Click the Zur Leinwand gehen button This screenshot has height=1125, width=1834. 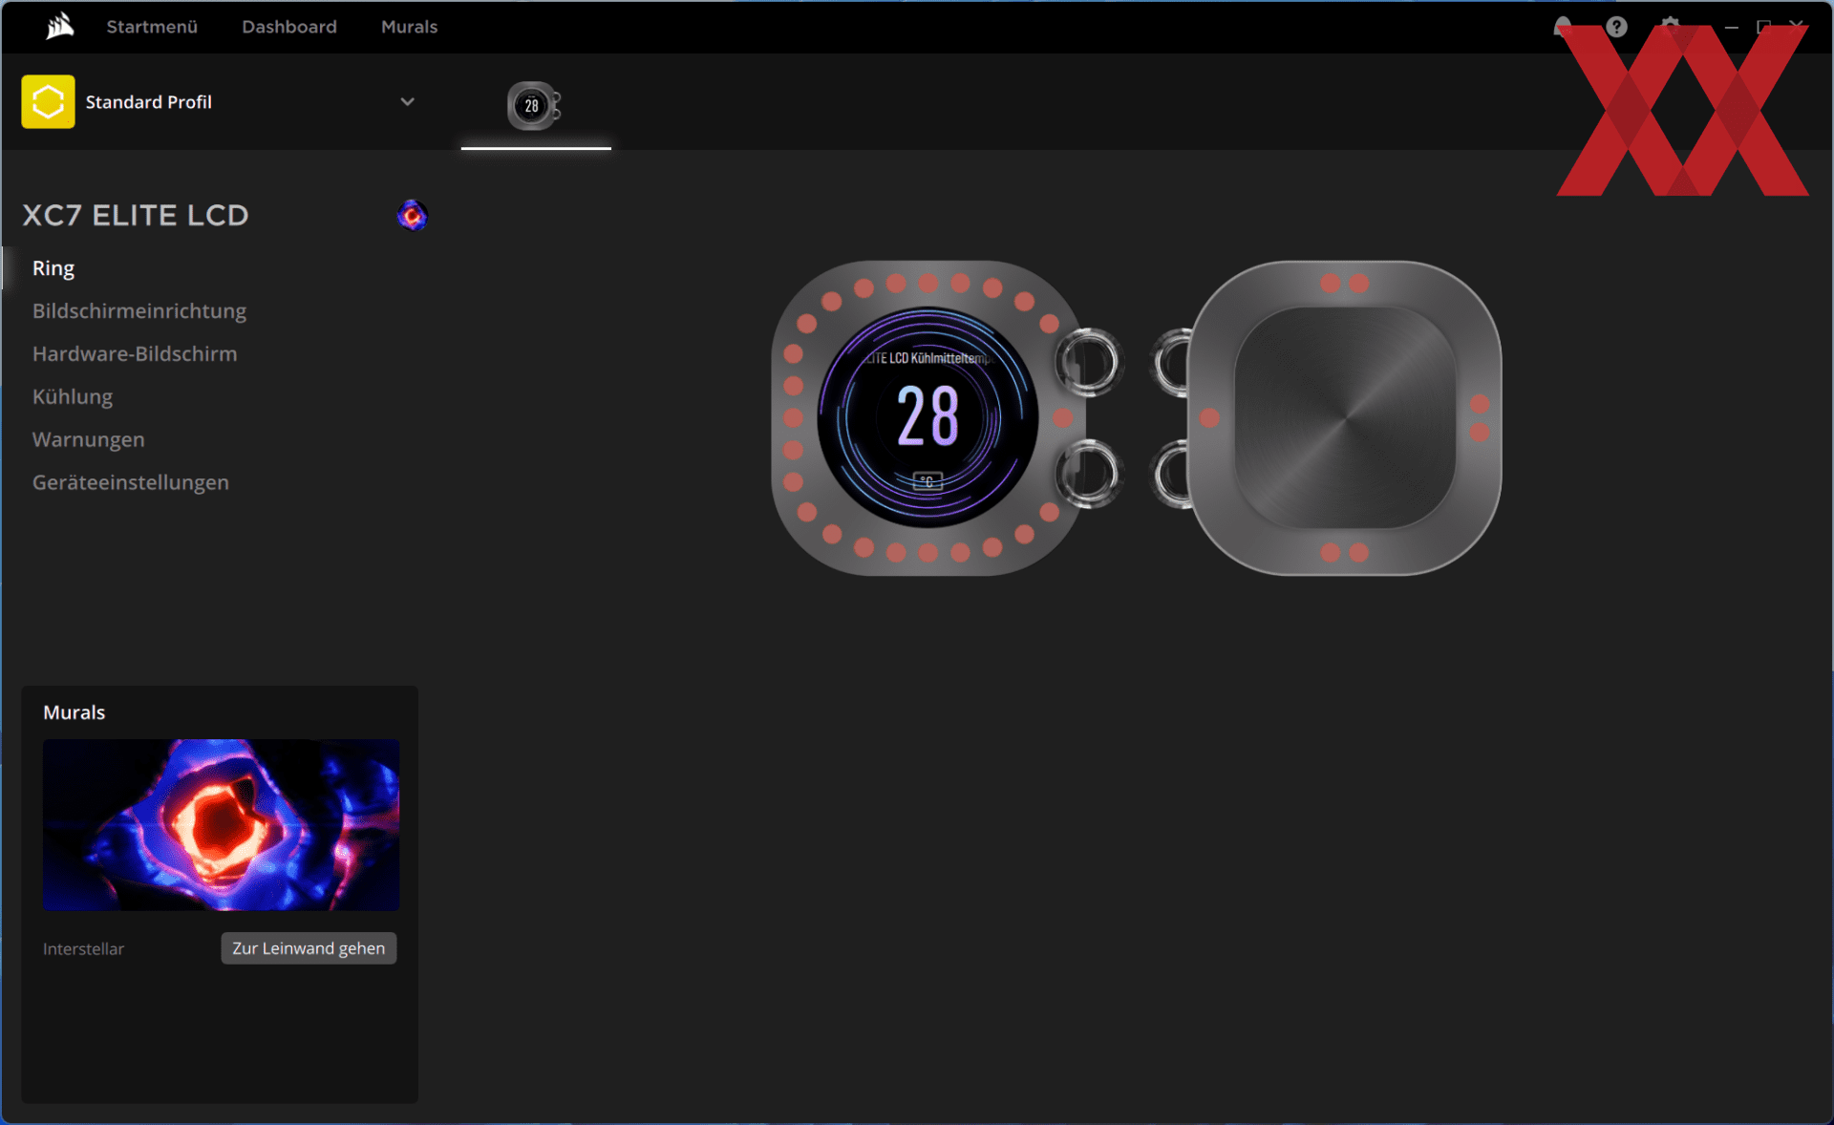[309, 948]
